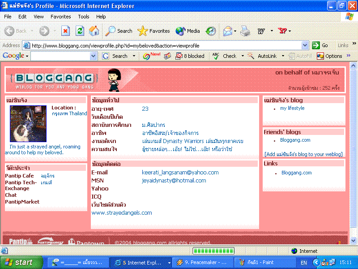Open the History clock icon
This screenshot has width=358, height=269.
point(210,31)
